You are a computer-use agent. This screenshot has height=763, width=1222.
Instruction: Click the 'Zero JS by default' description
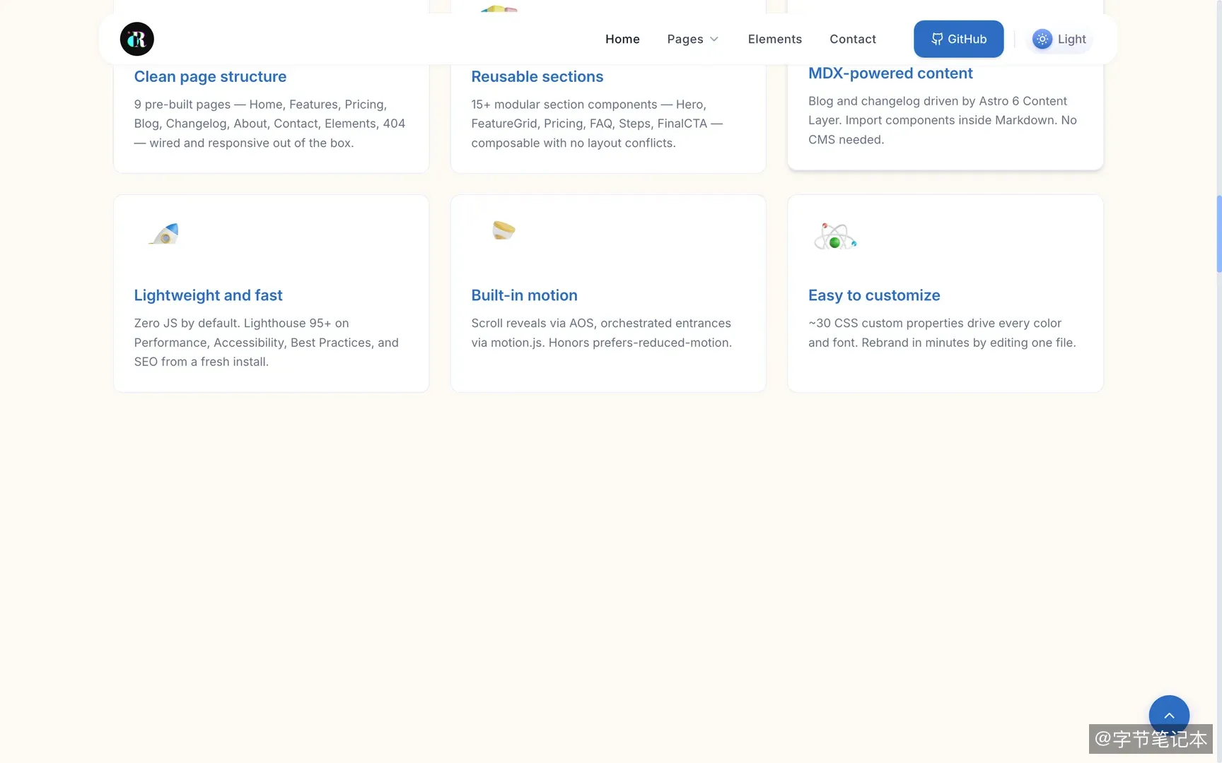(267, 343)
